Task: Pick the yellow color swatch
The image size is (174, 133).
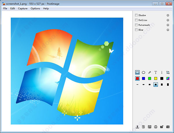Action: 156,78
